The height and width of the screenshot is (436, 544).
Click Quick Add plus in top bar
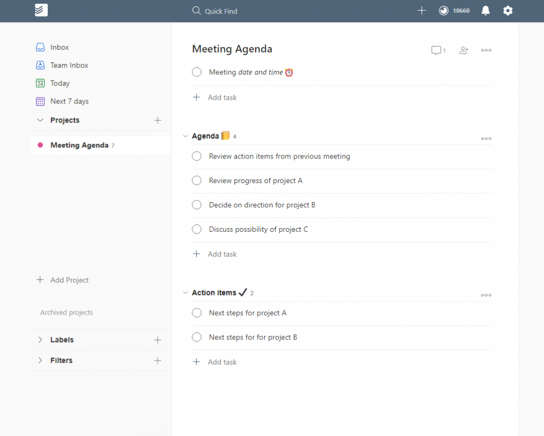coord(421,11)
